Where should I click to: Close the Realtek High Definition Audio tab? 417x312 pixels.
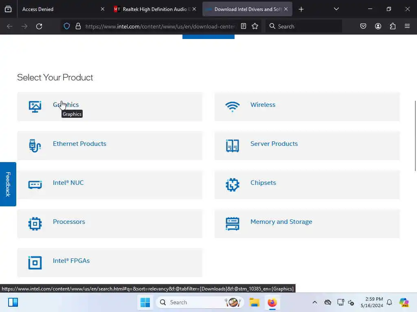point(194,9)
